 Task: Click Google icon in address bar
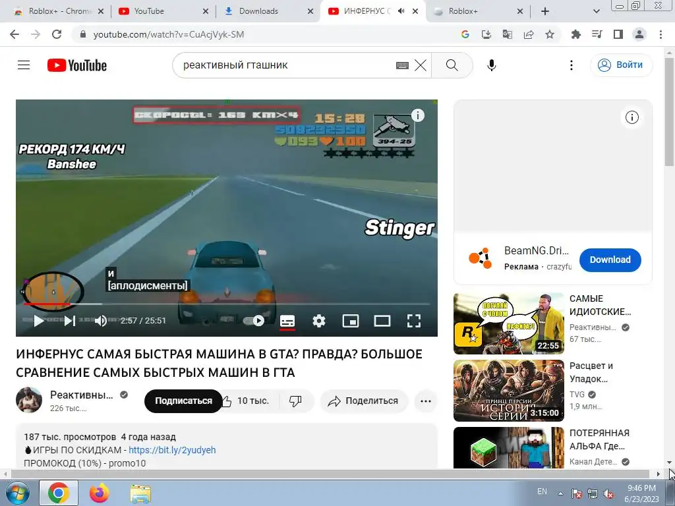coord(465,34)
